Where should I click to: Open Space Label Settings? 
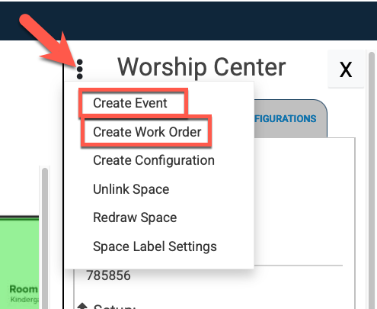click(155, 246)
